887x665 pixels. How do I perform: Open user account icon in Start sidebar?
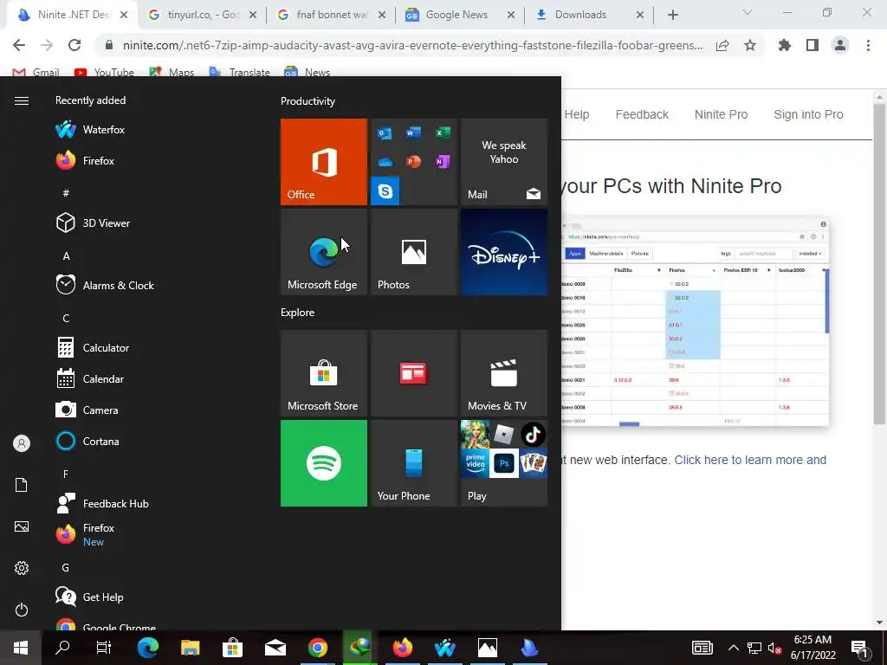coord(22,443)
